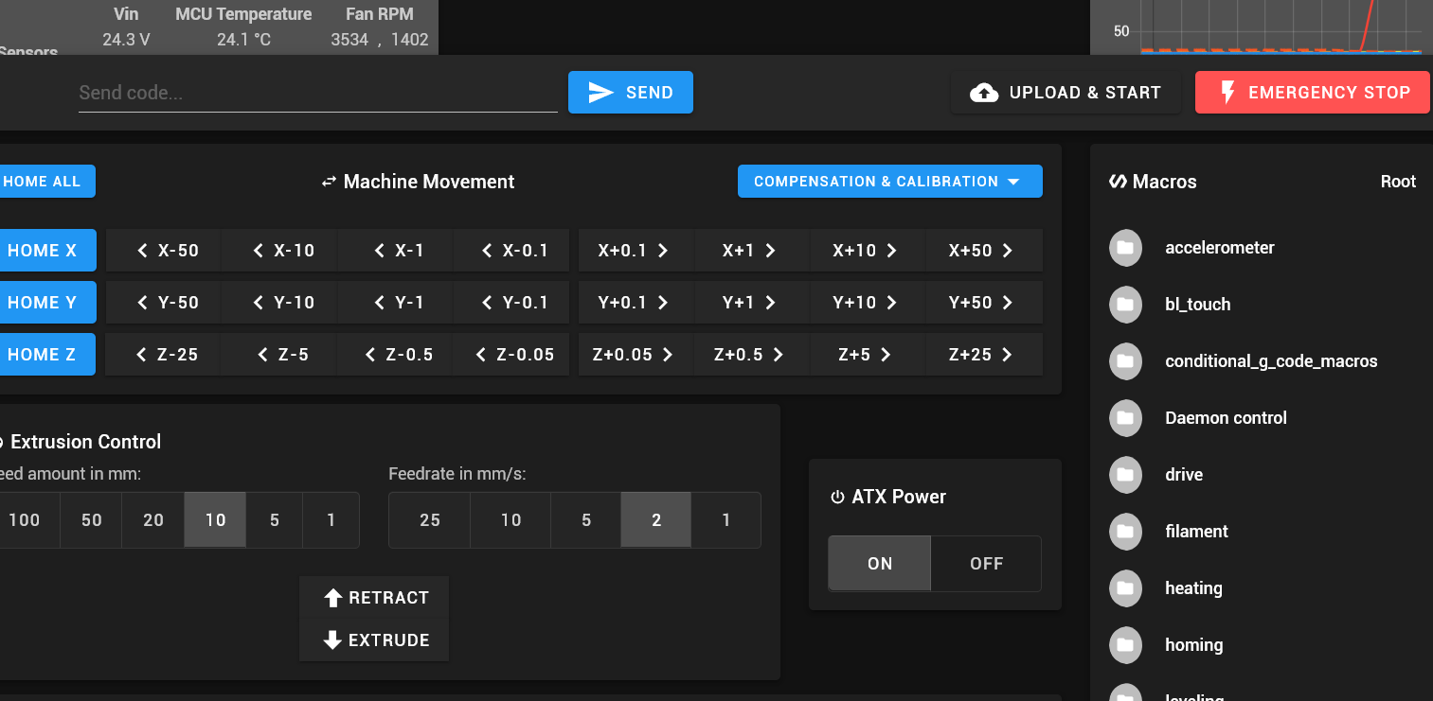Click the ATX Power header icon

pos(837,497)
